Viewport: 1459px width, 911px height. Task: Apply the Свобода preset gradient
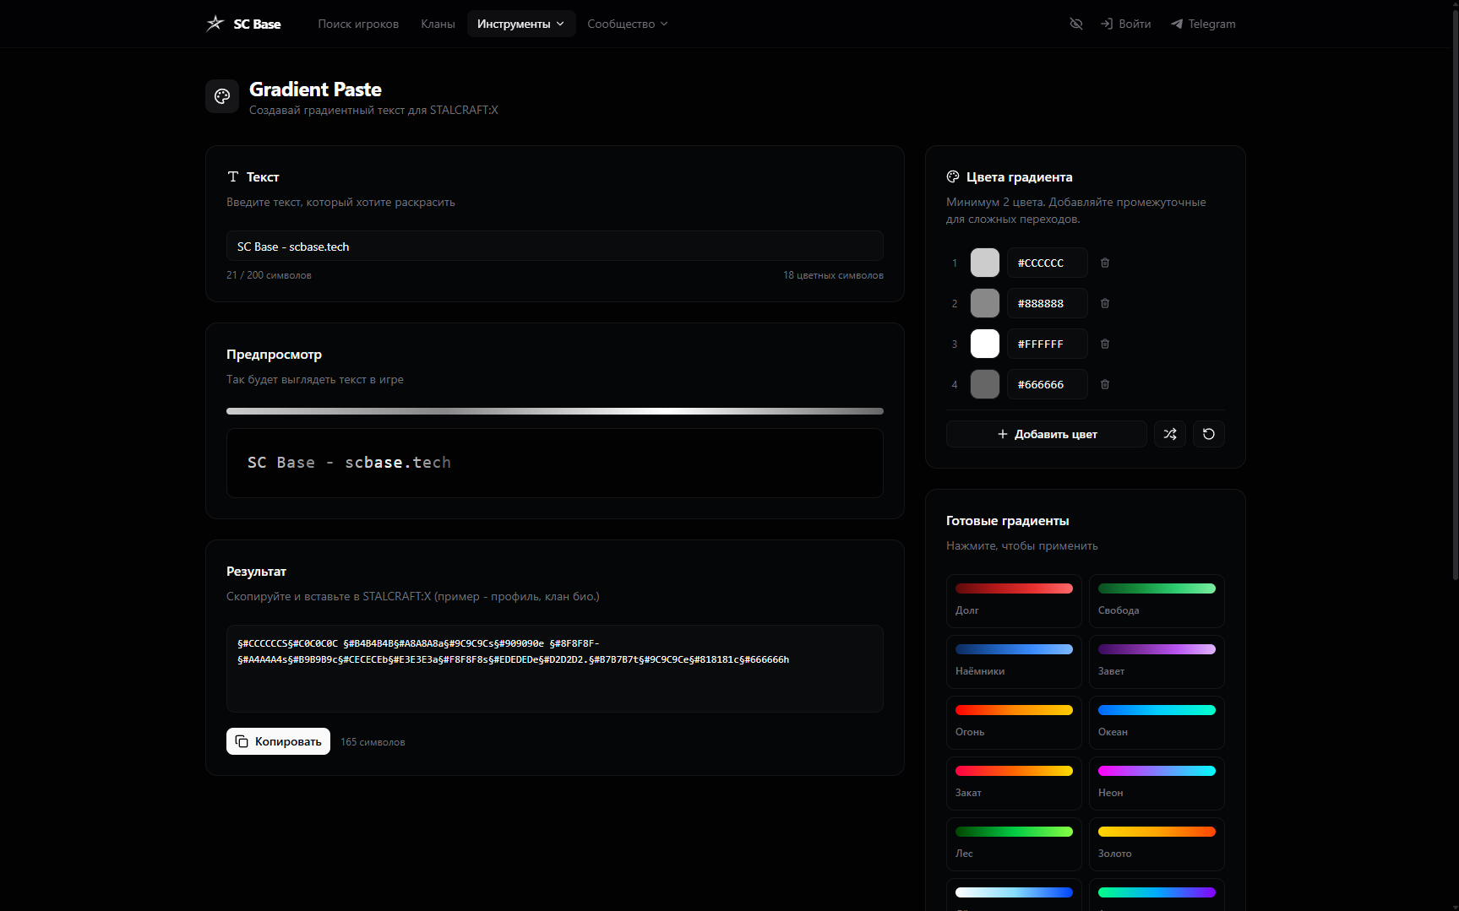coord(1157,601)
